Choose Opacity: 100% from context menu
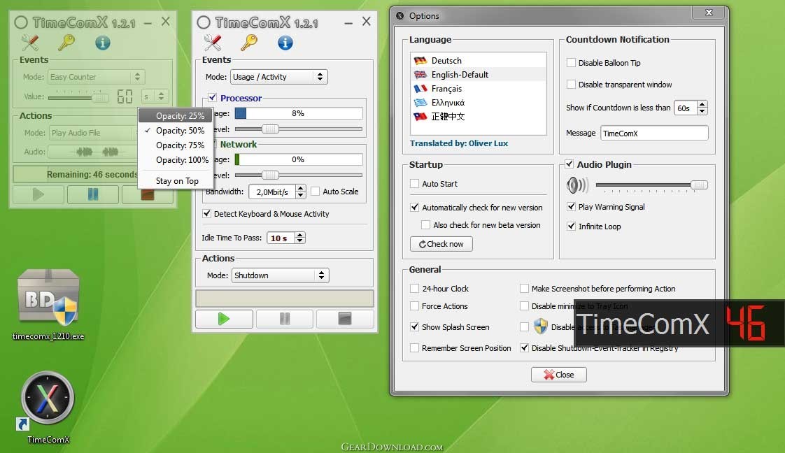This screenshot has height=453, width=785. (175, 160)
